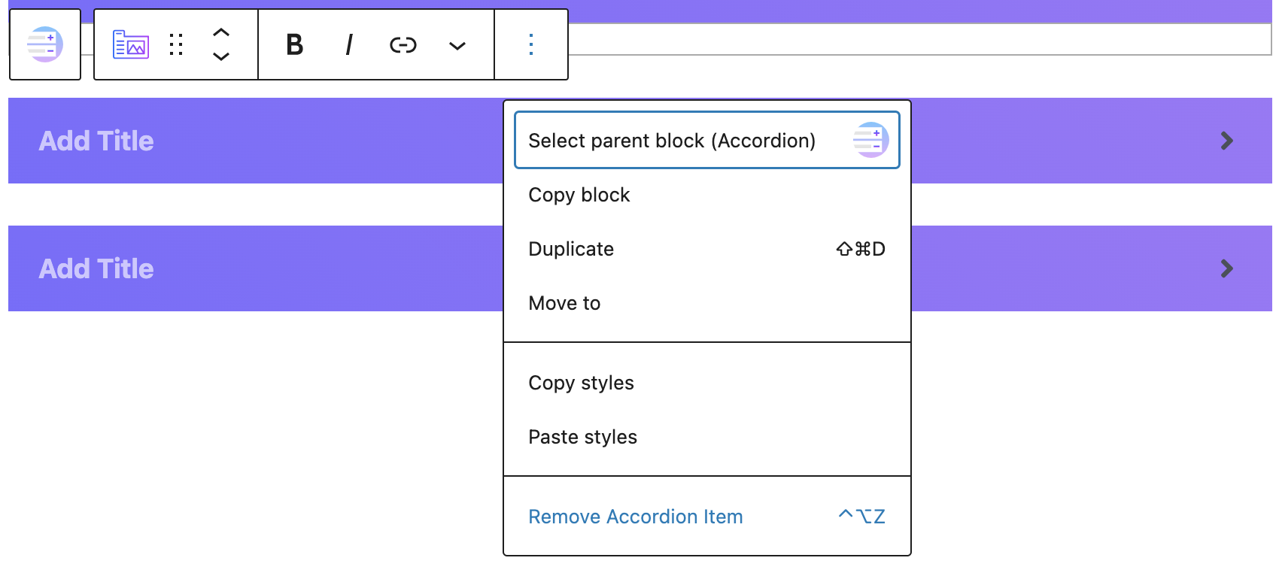Click the Accordion Item block type icon
This screenshot has width=1279, height=579.
131,44
